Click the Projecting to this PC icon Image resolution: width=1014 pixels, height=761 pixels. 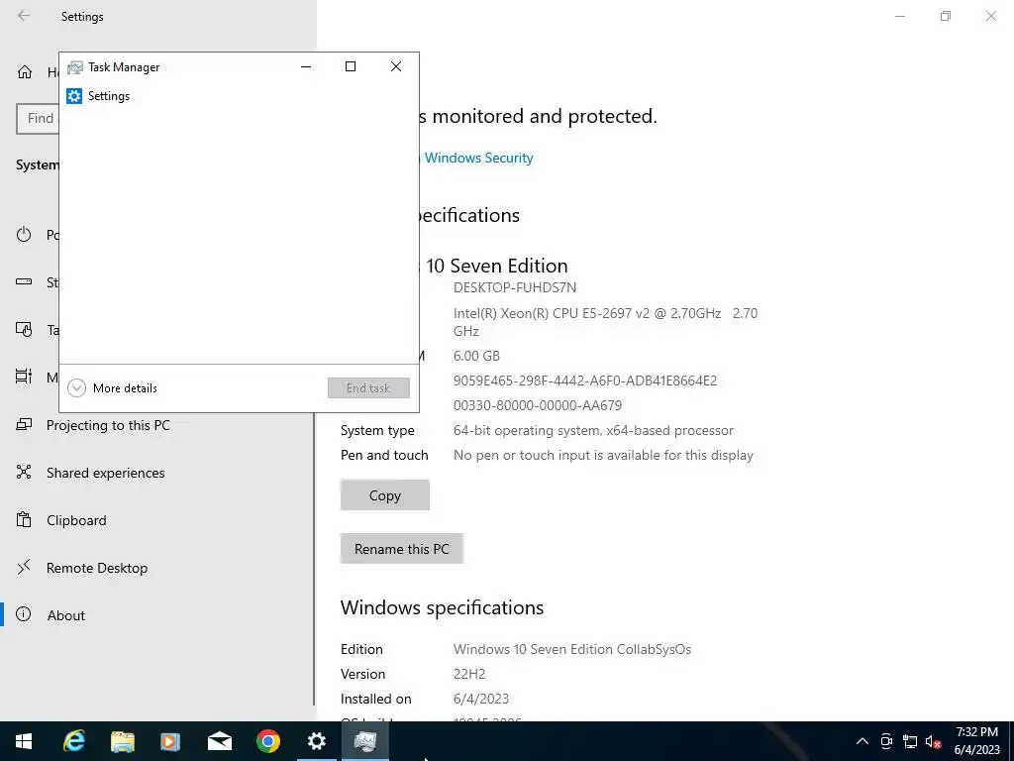pyautogui.click(x=24, y=424)
